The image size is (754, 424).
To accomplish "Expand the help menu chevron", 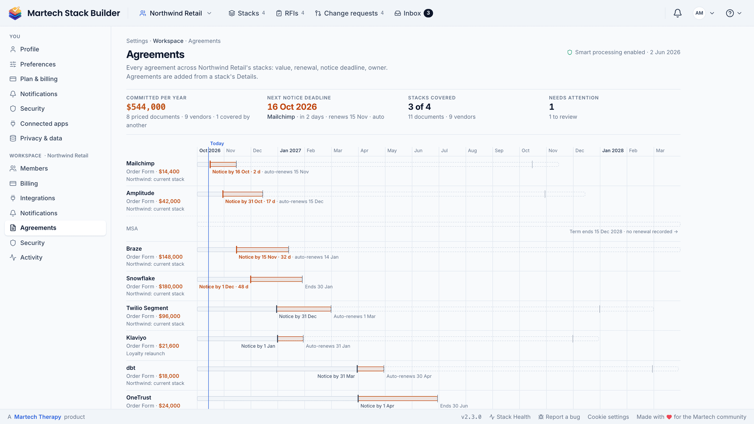I will [739, 13].
